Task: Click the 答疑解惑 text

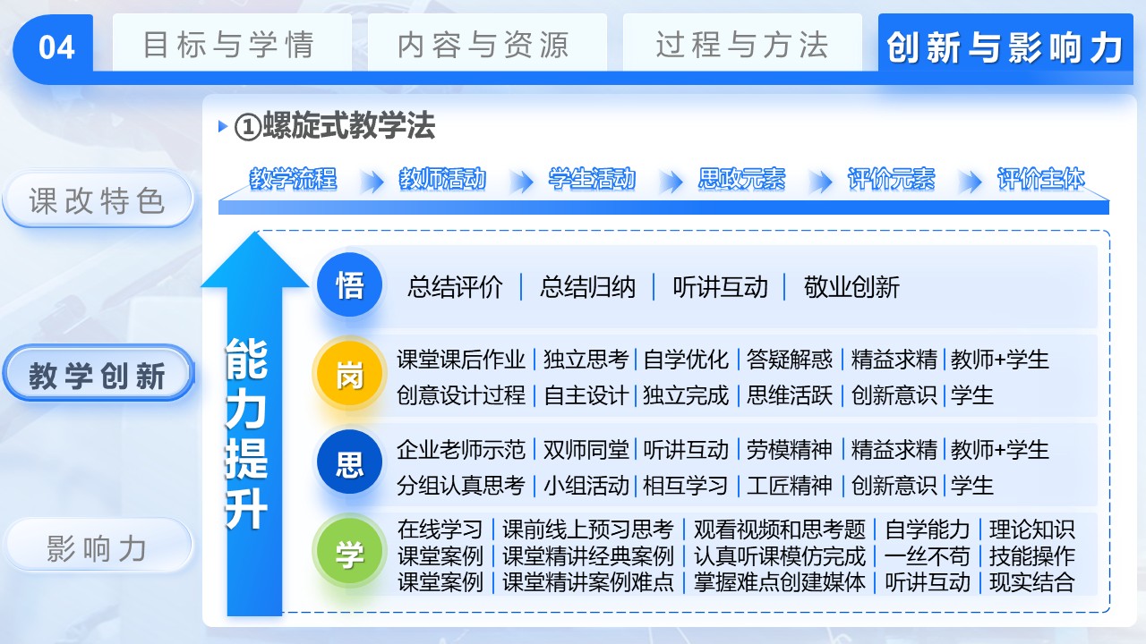Action: tap(790, 360)
